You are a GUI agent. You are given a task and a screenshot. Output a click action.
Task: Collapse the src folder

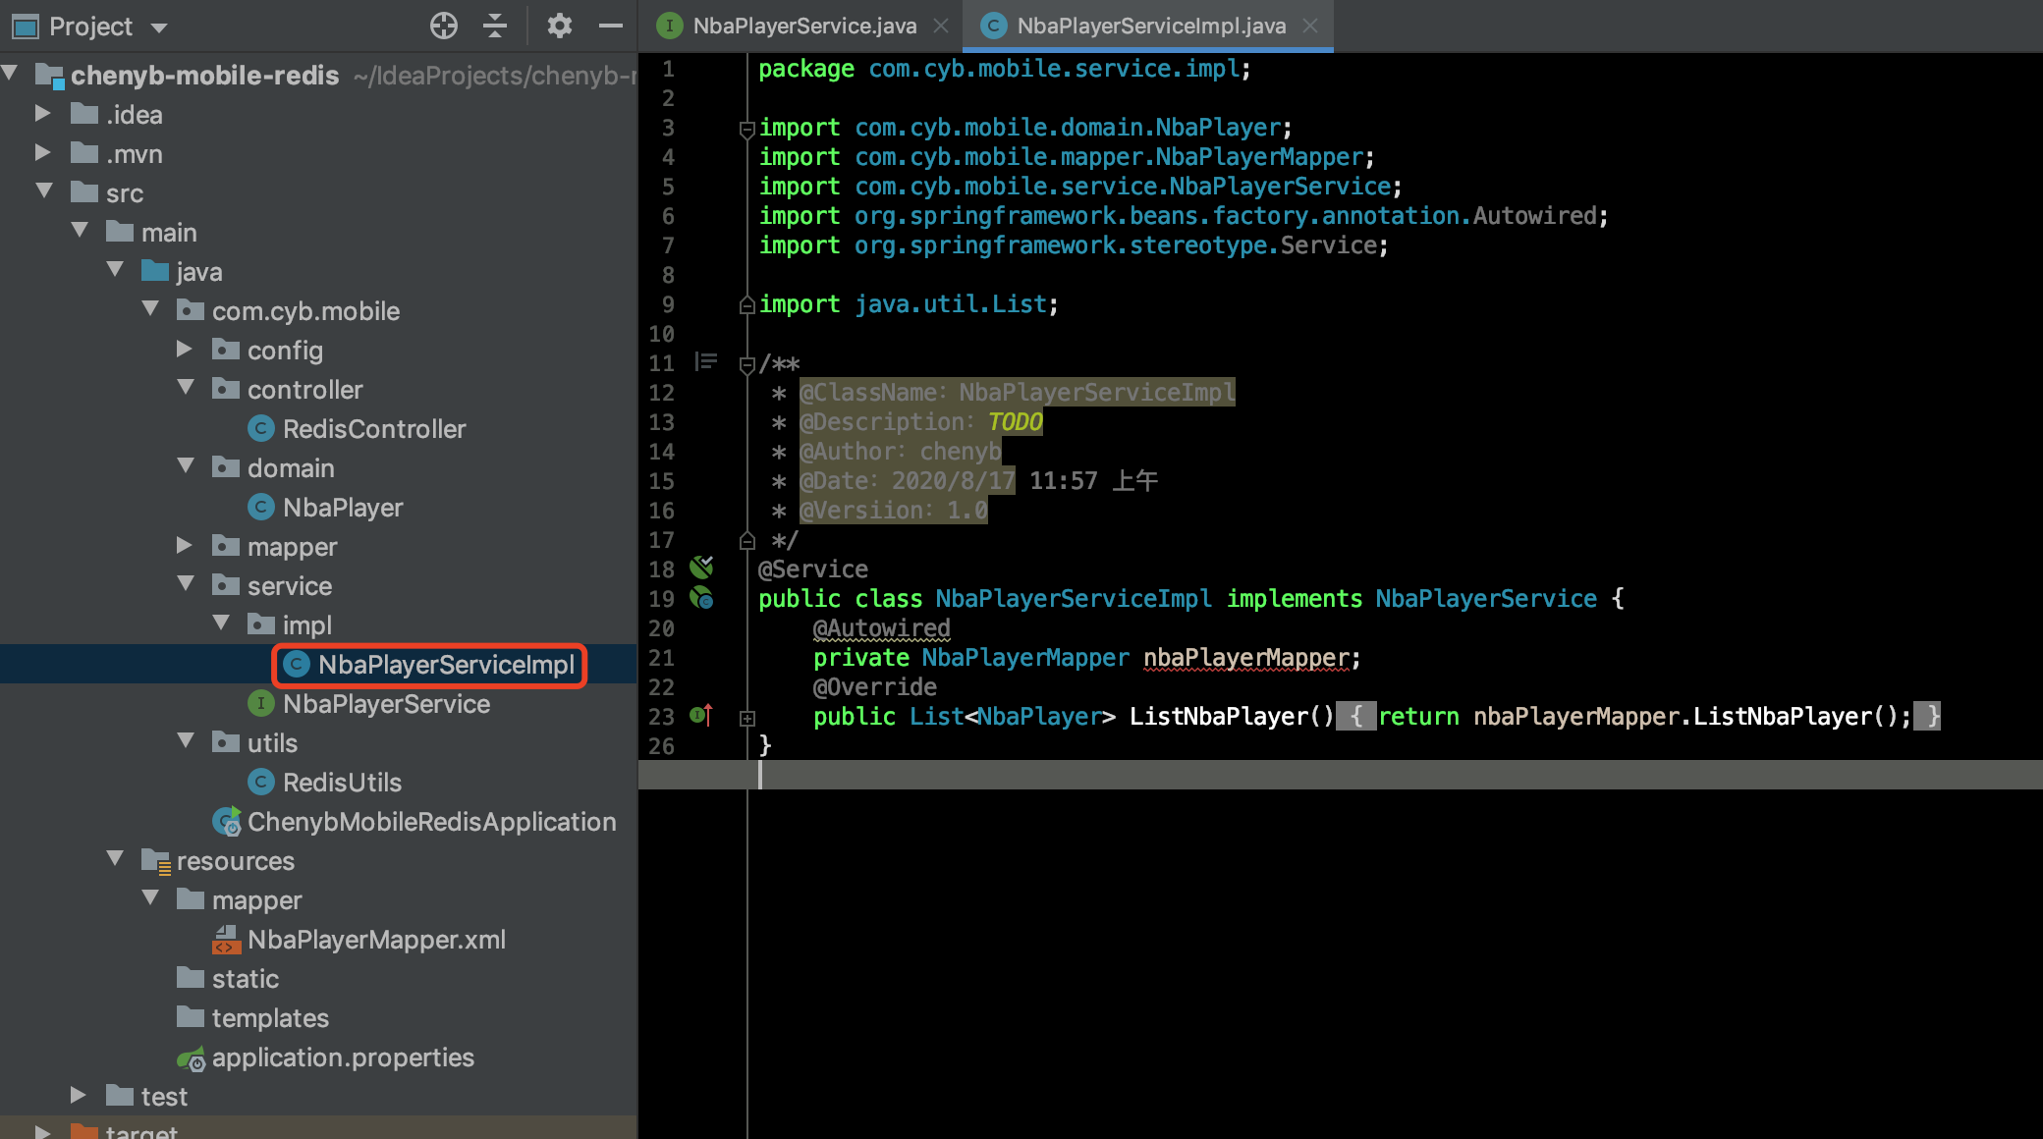tap(45, 191)
